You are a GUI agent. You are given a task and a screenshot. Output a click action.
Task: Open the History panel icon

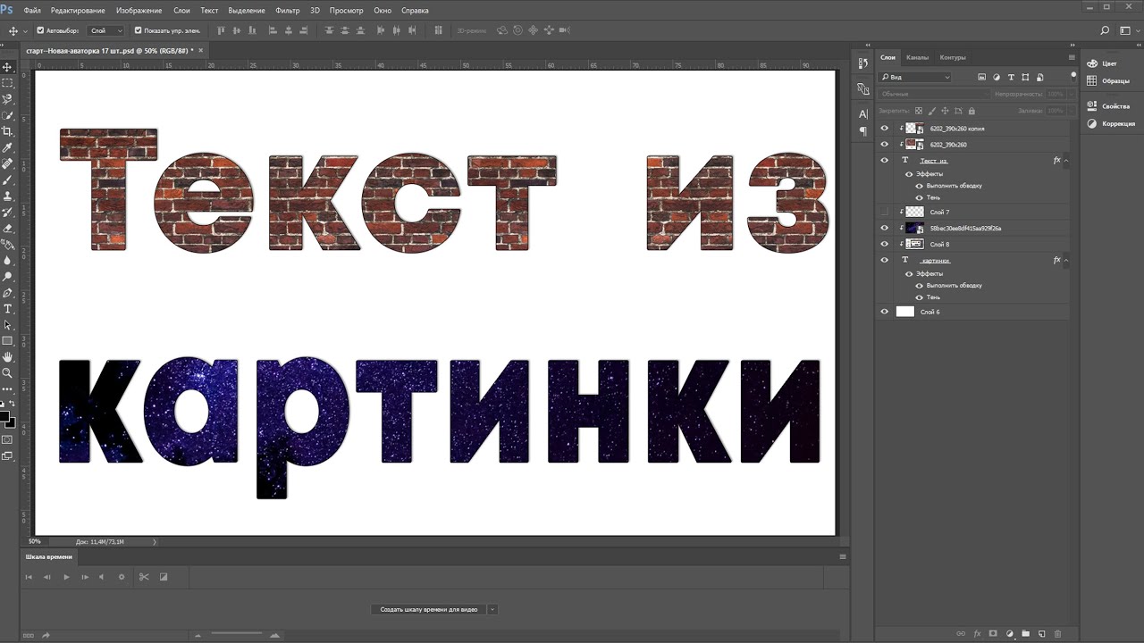(x=862, y=63)
